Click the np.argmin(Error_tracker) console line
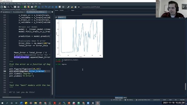Viewport: 187px width, 105px height. pyautogui.click(x=70, y=60)
